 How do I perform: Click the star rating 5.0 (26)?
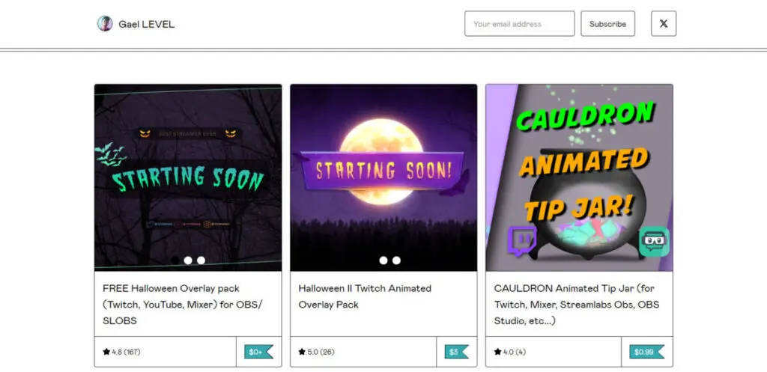point(316,352)
